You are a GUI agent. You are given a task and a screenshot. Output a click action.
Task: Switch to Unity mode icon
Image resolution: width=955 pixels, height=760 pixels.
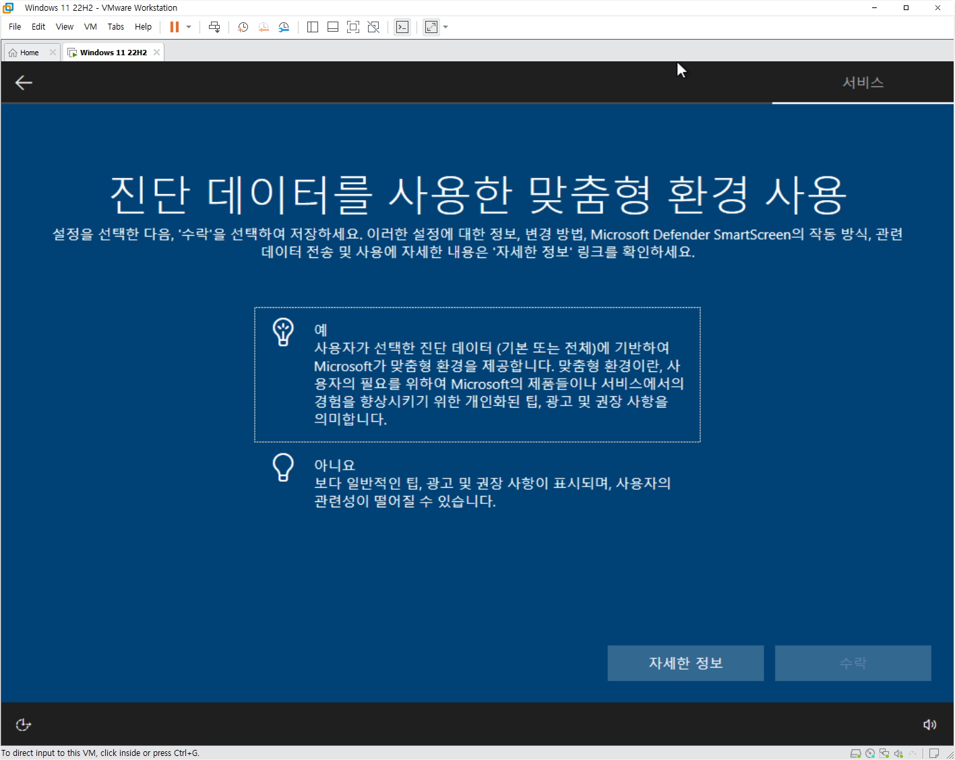pyautogui.click(x=373, y=27)
